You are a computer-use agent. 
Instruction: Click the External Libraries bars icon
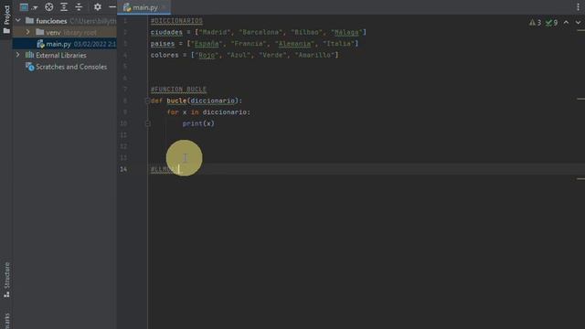(x=29, y=55)
